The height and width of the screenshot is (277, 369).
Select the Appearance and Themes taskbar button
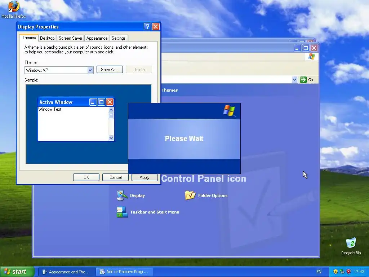tap(67, 272)
